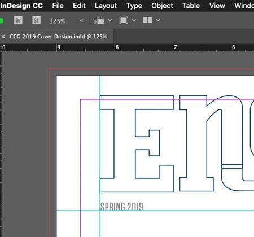
Task: Open Adobe Bridge via the Br icon
Action: [18, 20]
